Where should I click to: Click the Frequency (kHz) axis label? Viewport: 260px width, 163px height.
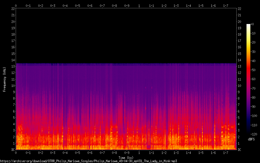click(4, 79)
